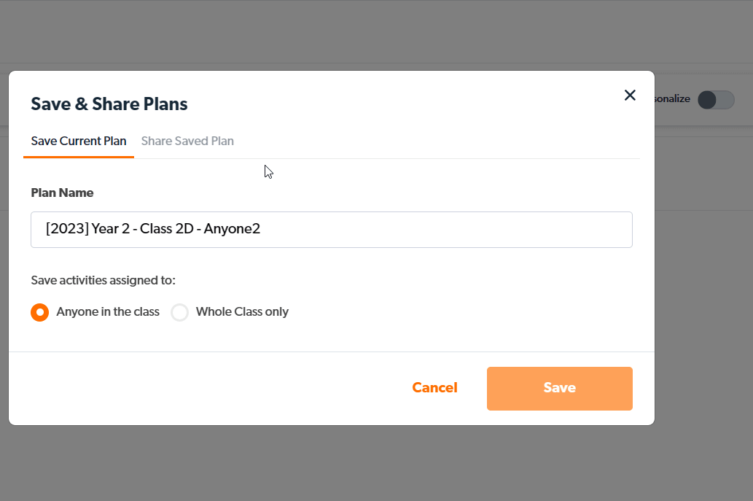Screen dimensions: 753x501
Task: Click the Cancel link in orange text
Action: [x=434, y=387]
